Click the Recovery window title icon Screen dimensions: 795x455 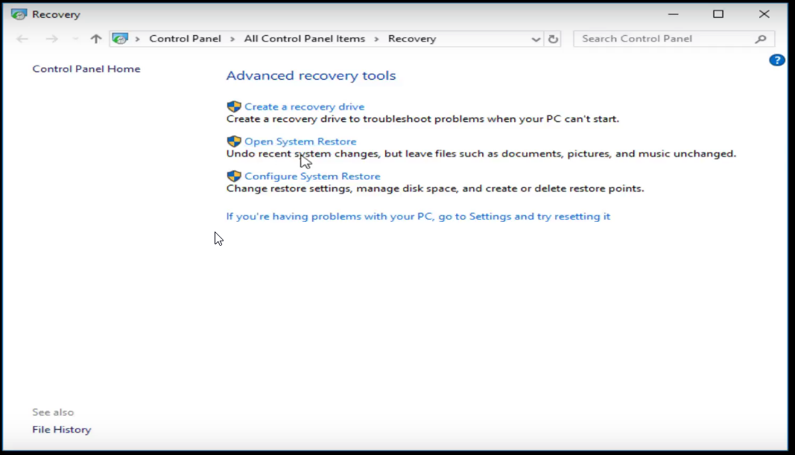19,14
